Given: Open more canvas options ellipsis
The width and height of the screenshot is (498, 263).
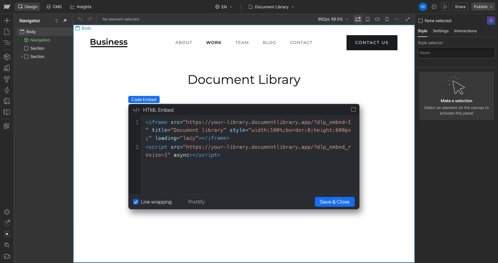Looking at the screenshot, I should (x=397, y=19).
